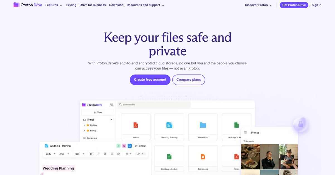Viewport: 335px width, 175px height.
Task: Click the app-switcher grid icon beside the sidebar Proton Drive logo
Action: [x=111, y=105]
